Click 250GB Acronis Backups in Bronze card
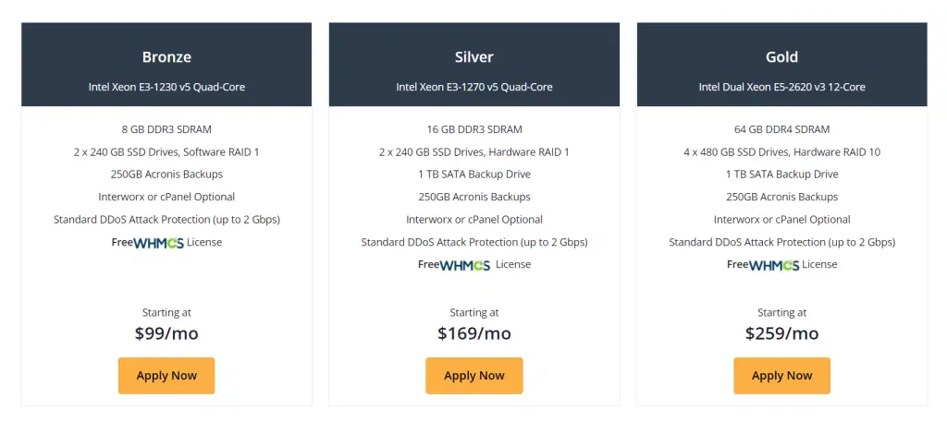The height and width of the screenshot is (422, 947). tap(166, 175)
